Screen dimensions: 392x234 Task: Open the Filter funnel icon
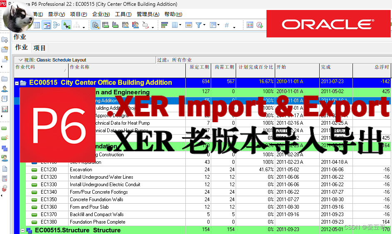[x=199, y=25]
